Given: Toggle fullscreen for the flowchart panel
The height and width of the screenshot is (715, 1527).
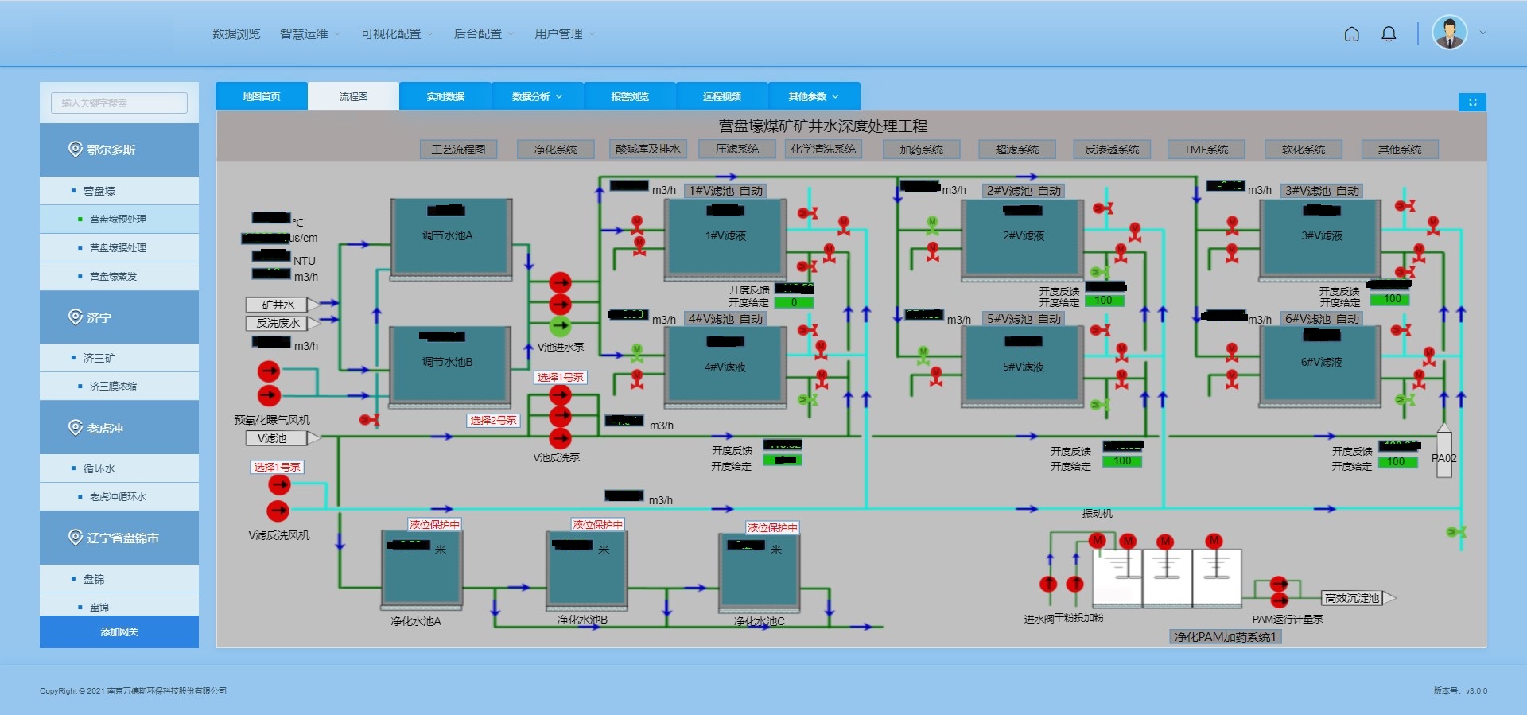Looking at the screenshot, I should pos(1472,102).
